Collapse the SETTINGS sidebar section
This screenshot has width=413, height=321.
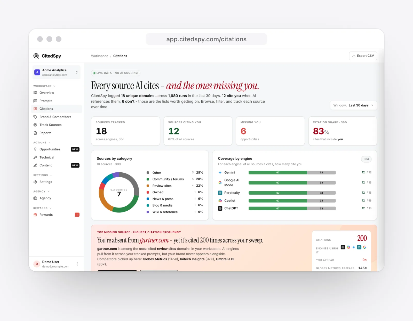click(43, 175)
